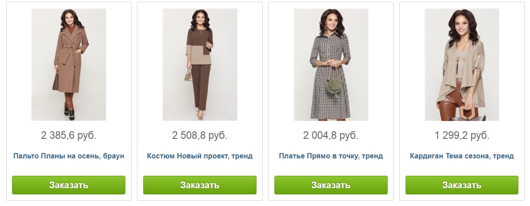
Task: Open link Кардиган Тема сезона, тренд
Action: pyautogui.click(x=462, y=156)
